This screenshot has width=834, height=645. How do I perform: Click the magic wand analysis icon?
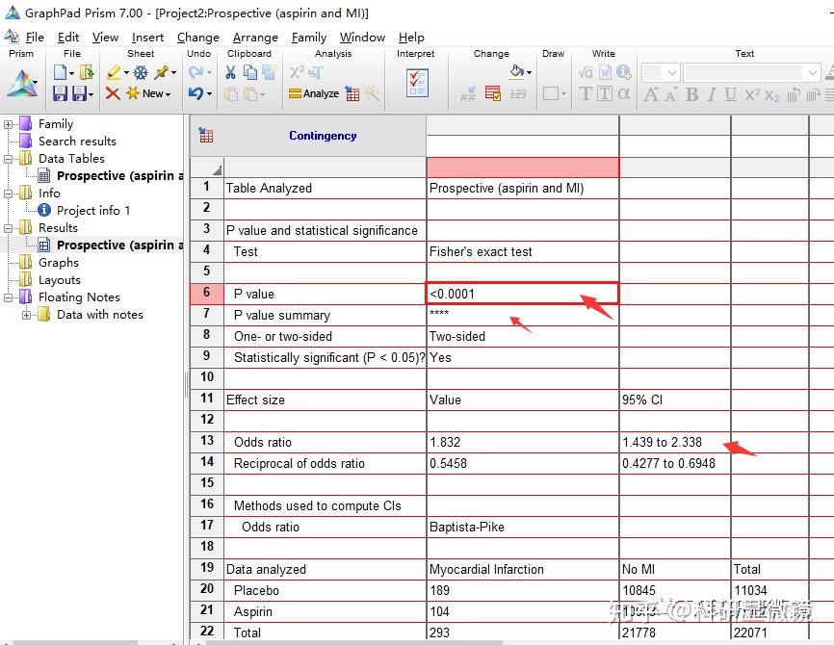373,93
